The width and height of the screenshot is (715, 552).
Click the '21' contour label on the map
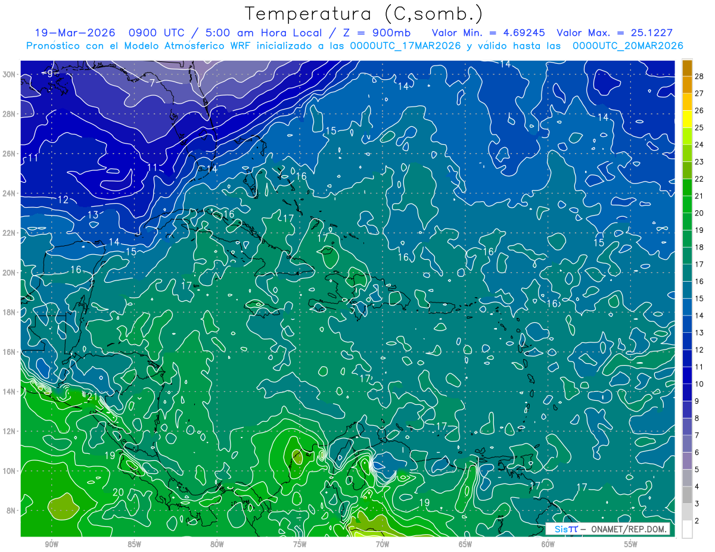(x=92, y=397)
